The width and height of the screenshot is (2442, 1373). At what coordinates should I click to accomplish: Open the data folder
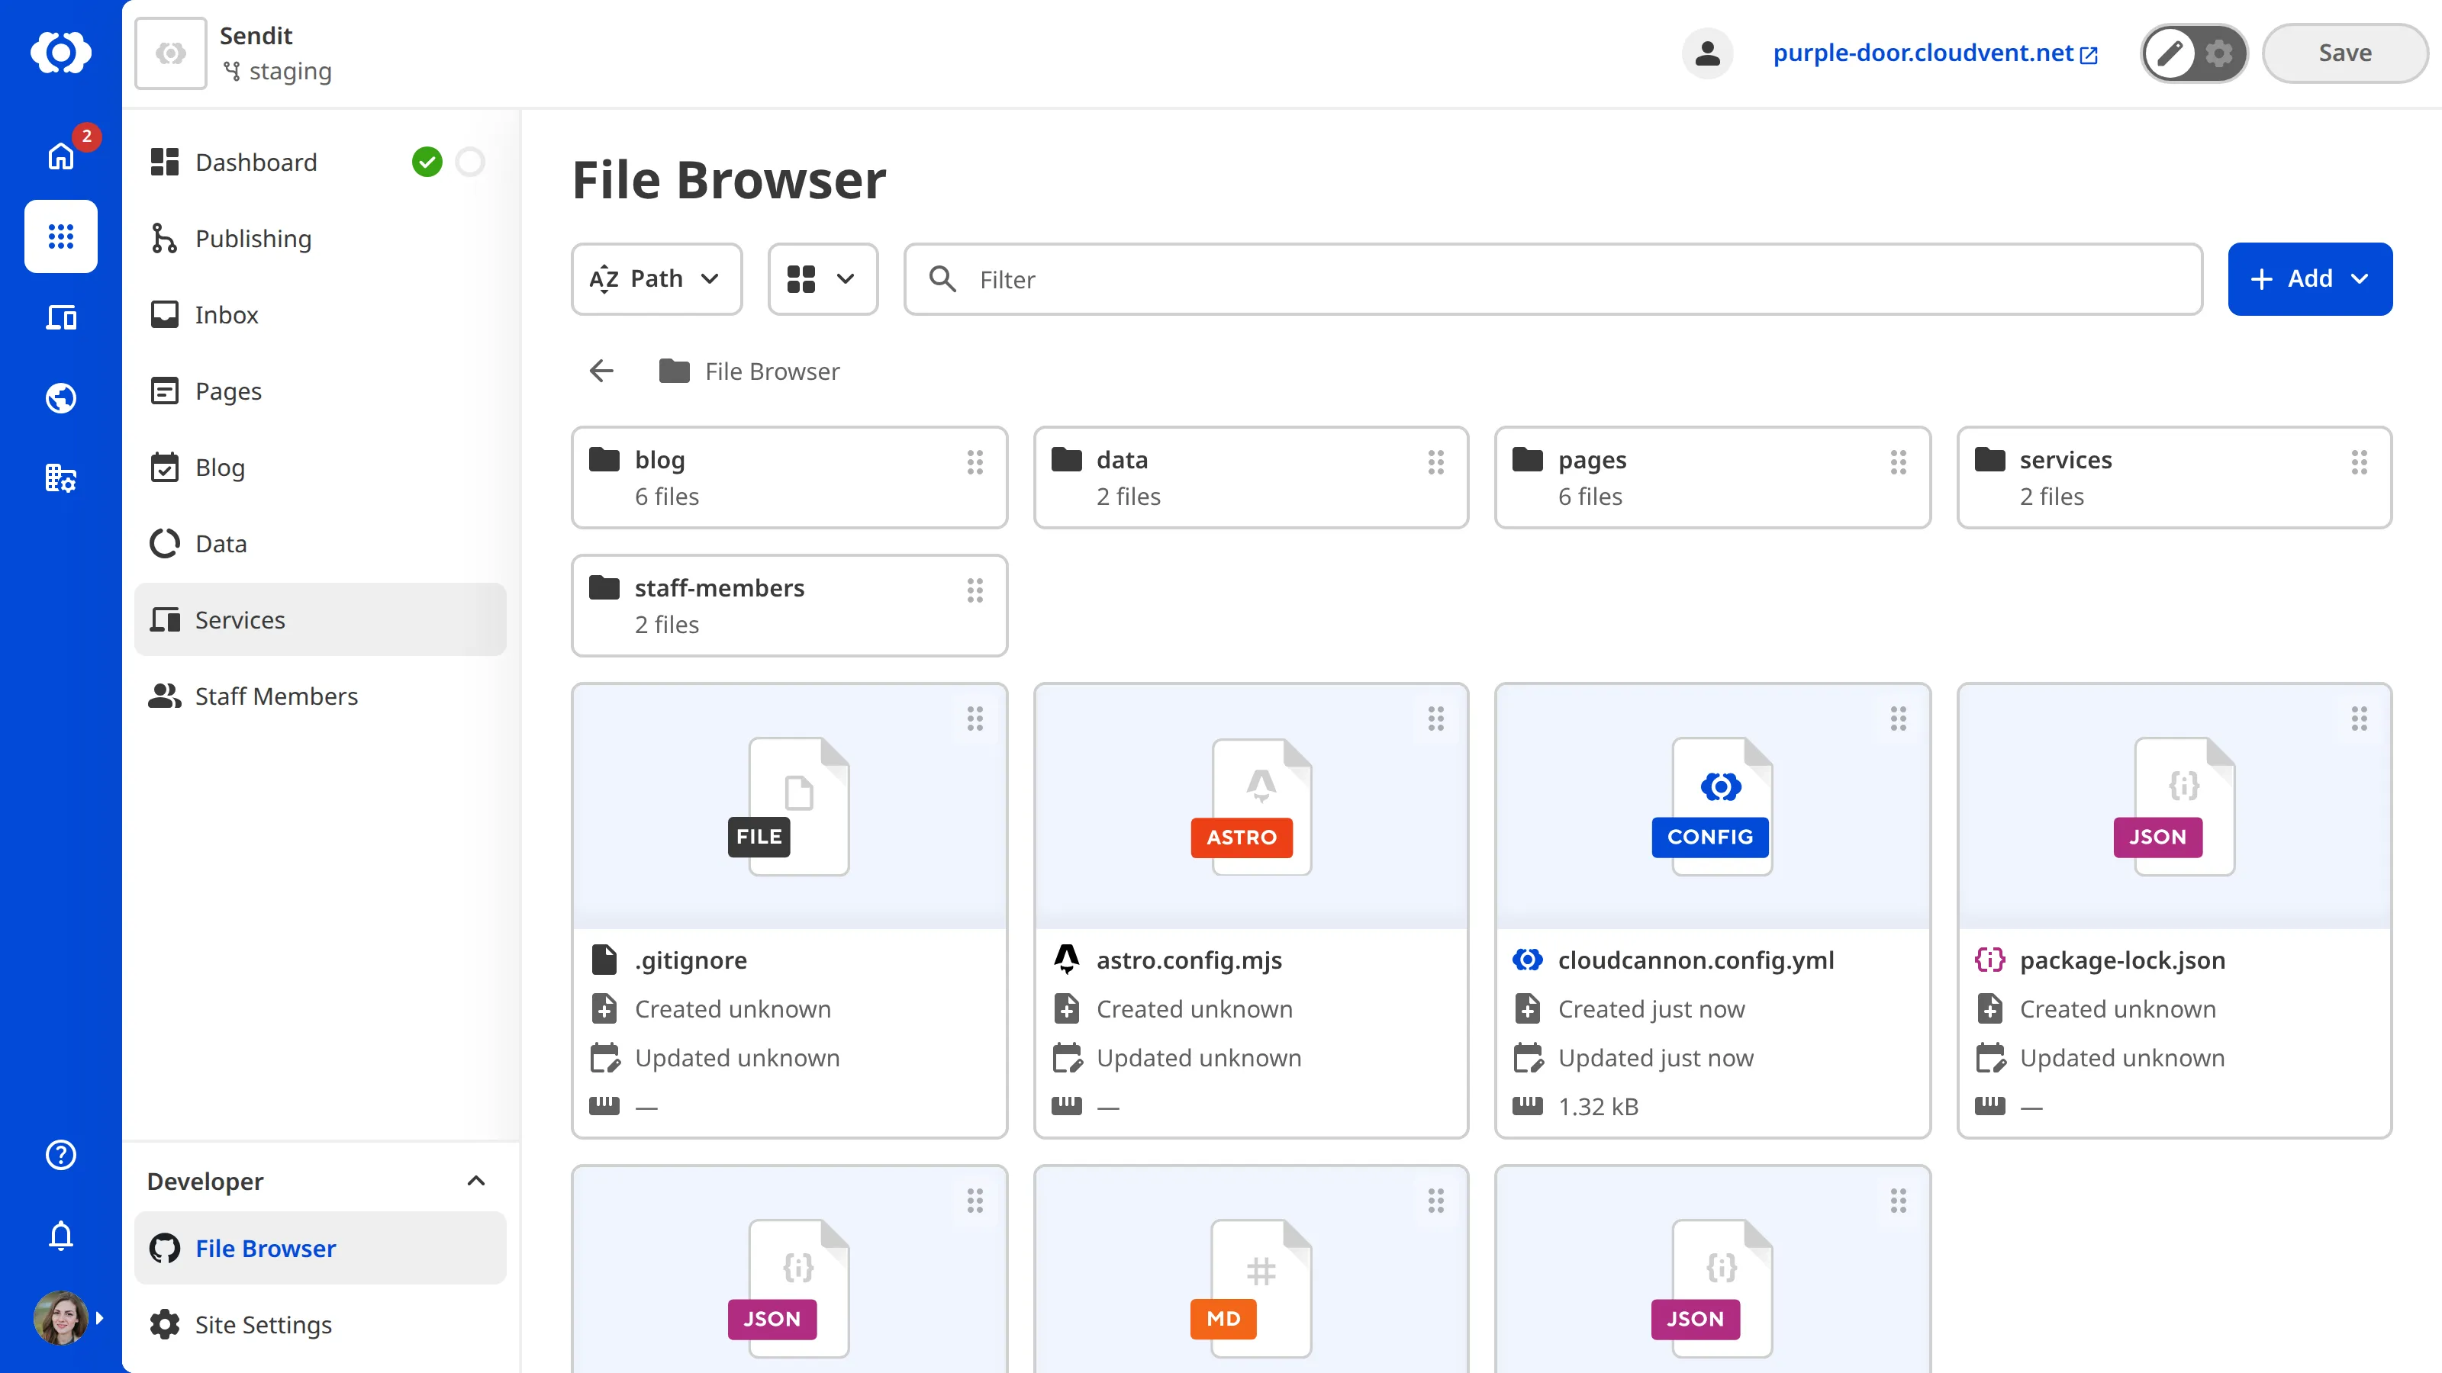coord(1251,477)
